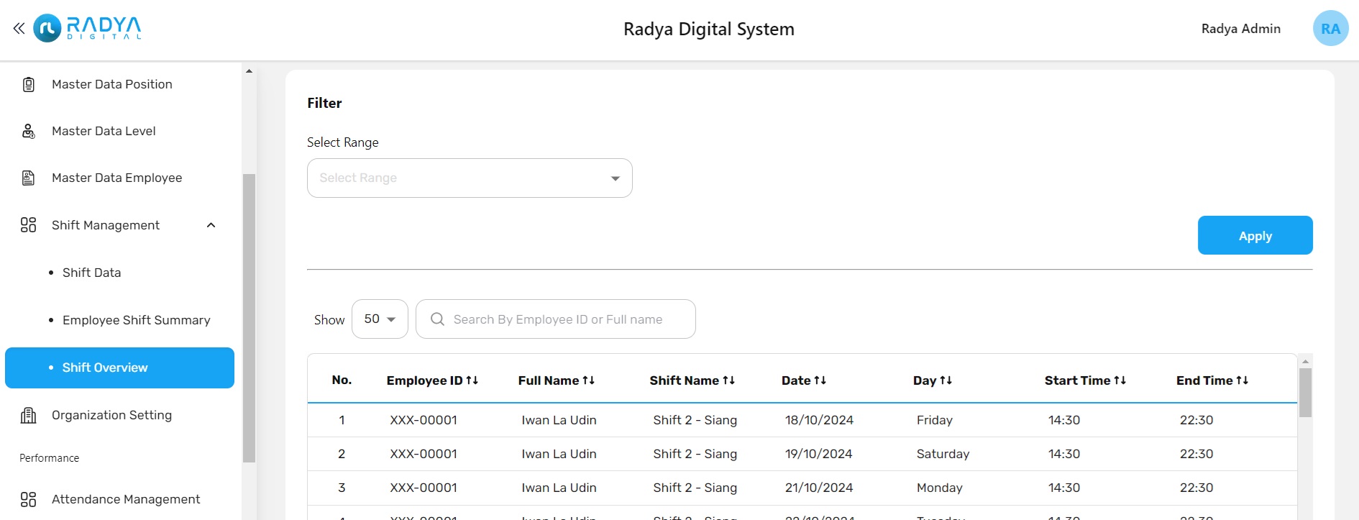Click the table's vertical scrollbar thumb
The width and height of the screenshot is (1359, 520).
[x=1305, y=393]
